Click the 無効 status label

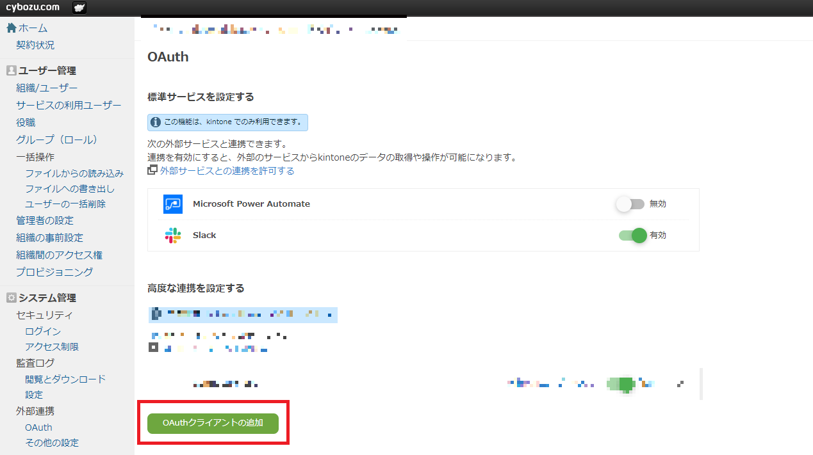(x=658, y=204)
